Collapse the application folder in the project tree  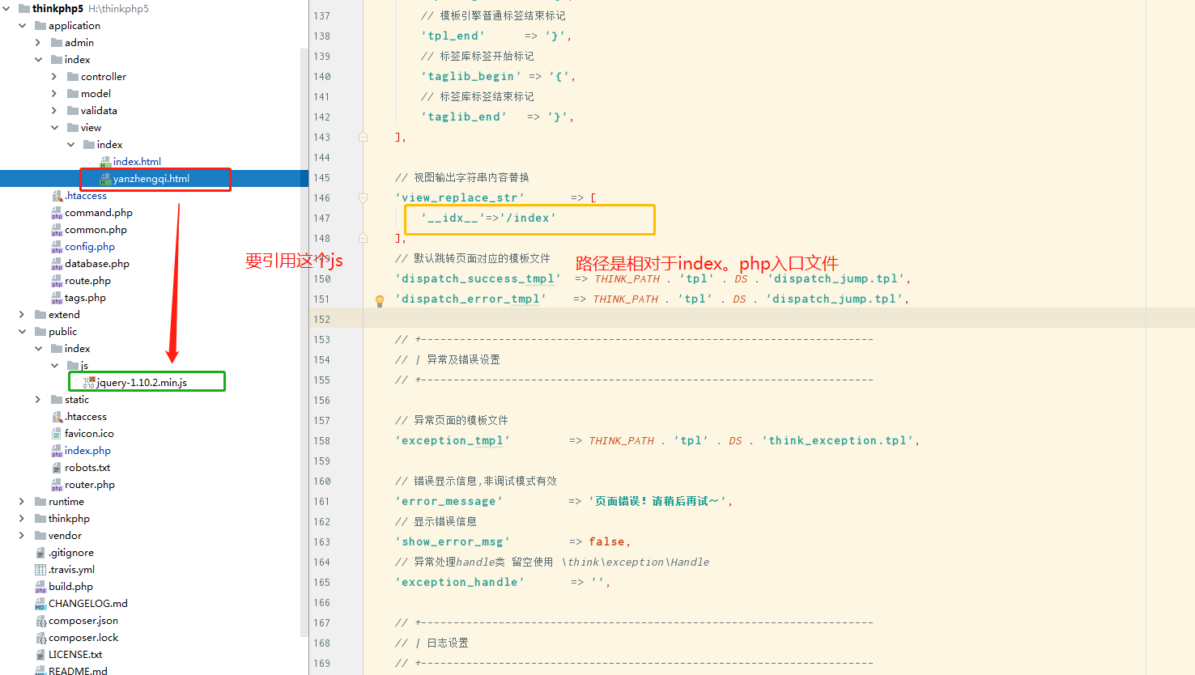pyautogui.click(x=23, y=25)
